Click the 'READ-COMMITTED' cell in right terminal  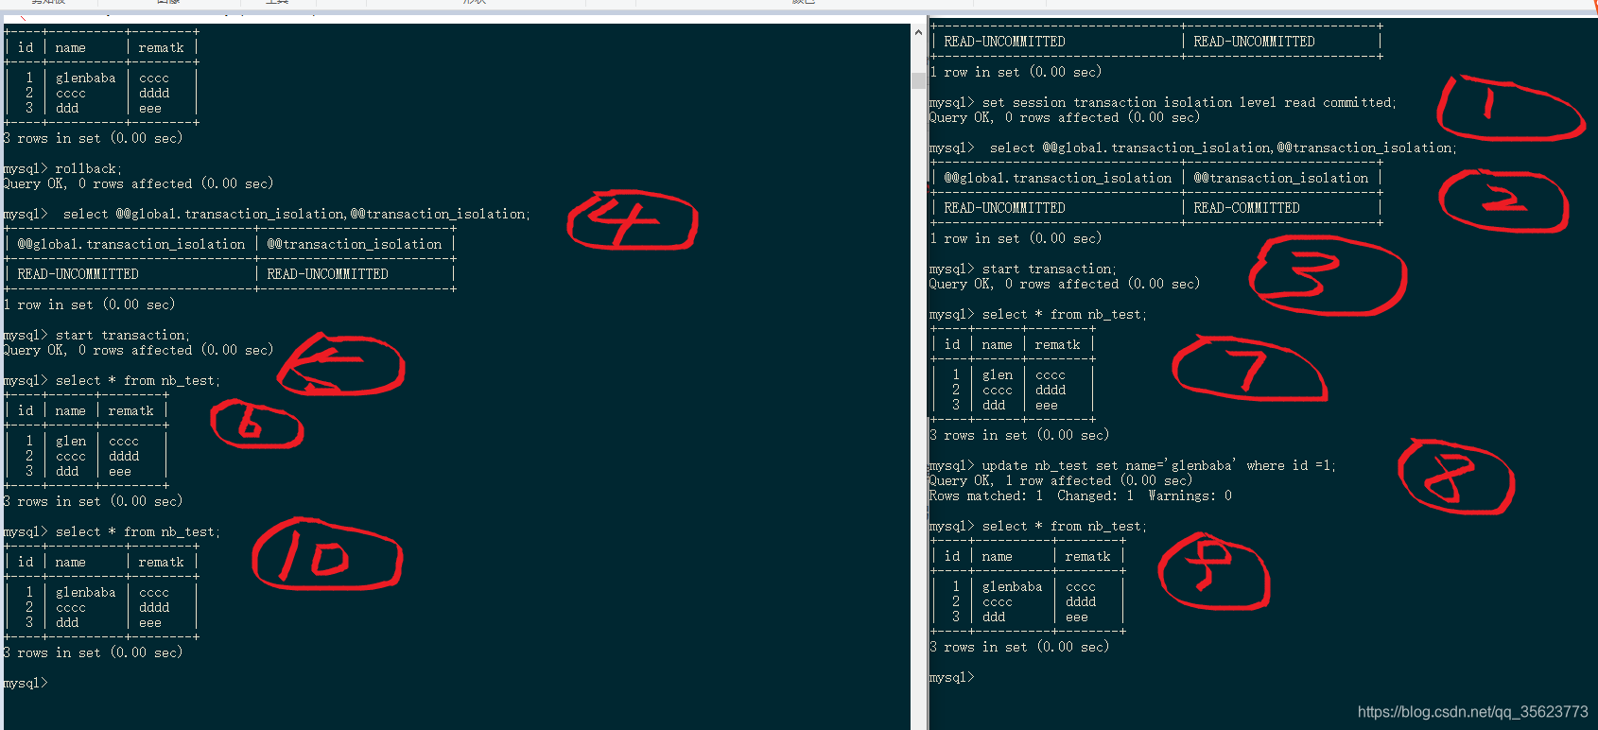(1246, 208)
